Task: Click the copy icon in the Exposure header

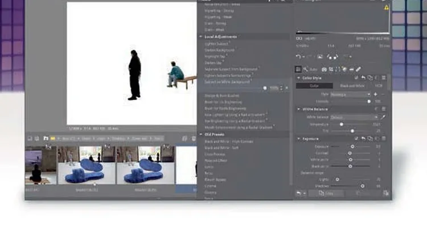Action: [370, 139]
